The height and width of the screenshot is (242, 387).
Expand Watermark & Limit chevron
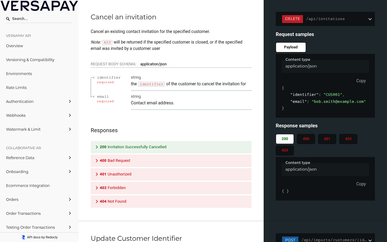tap(70, 129)
